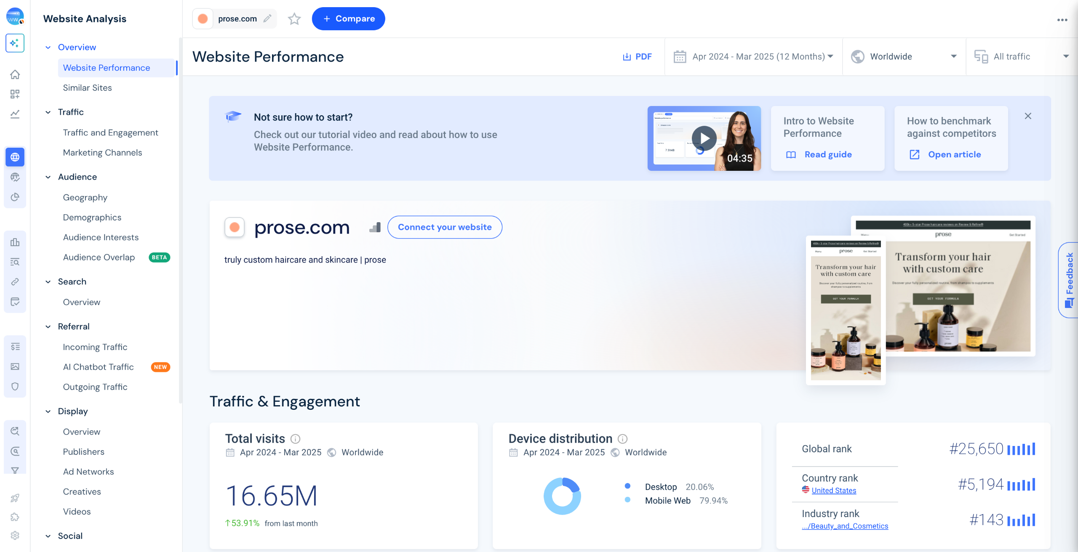The width and height of the screenshot is (1078, 552).
Task: Click the info icon beside Total visits
Action: [296, 439]
